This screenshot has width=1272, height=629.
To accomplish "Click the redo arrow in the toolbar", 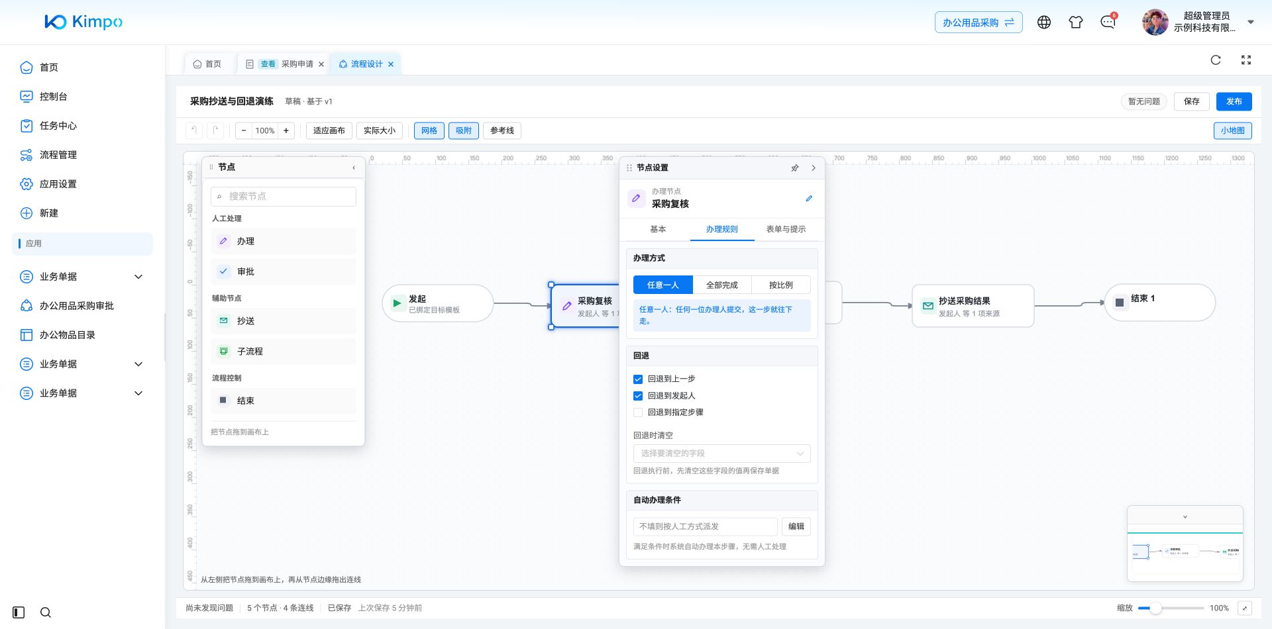I will pyautogui.click(x=215, y=130).
